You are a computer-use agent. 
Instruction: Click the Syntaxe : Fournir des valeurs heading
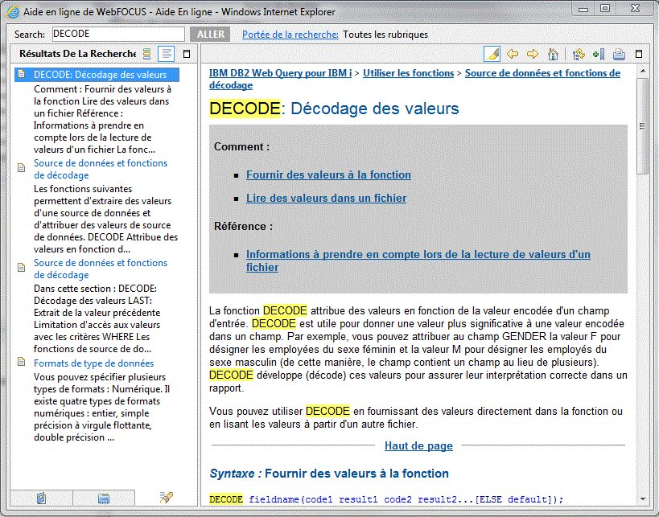(329, 474)
